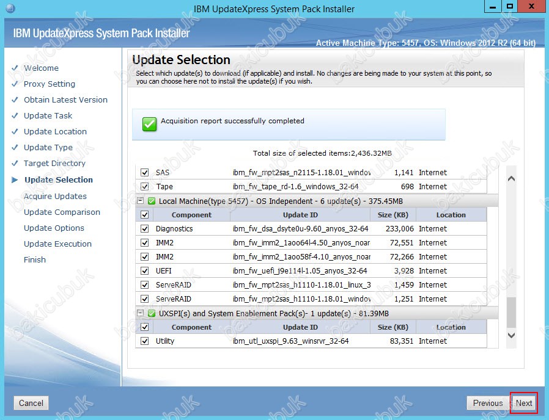Go to the Welcome step
This screenshot has width=549, height=420.
point(41,68)
